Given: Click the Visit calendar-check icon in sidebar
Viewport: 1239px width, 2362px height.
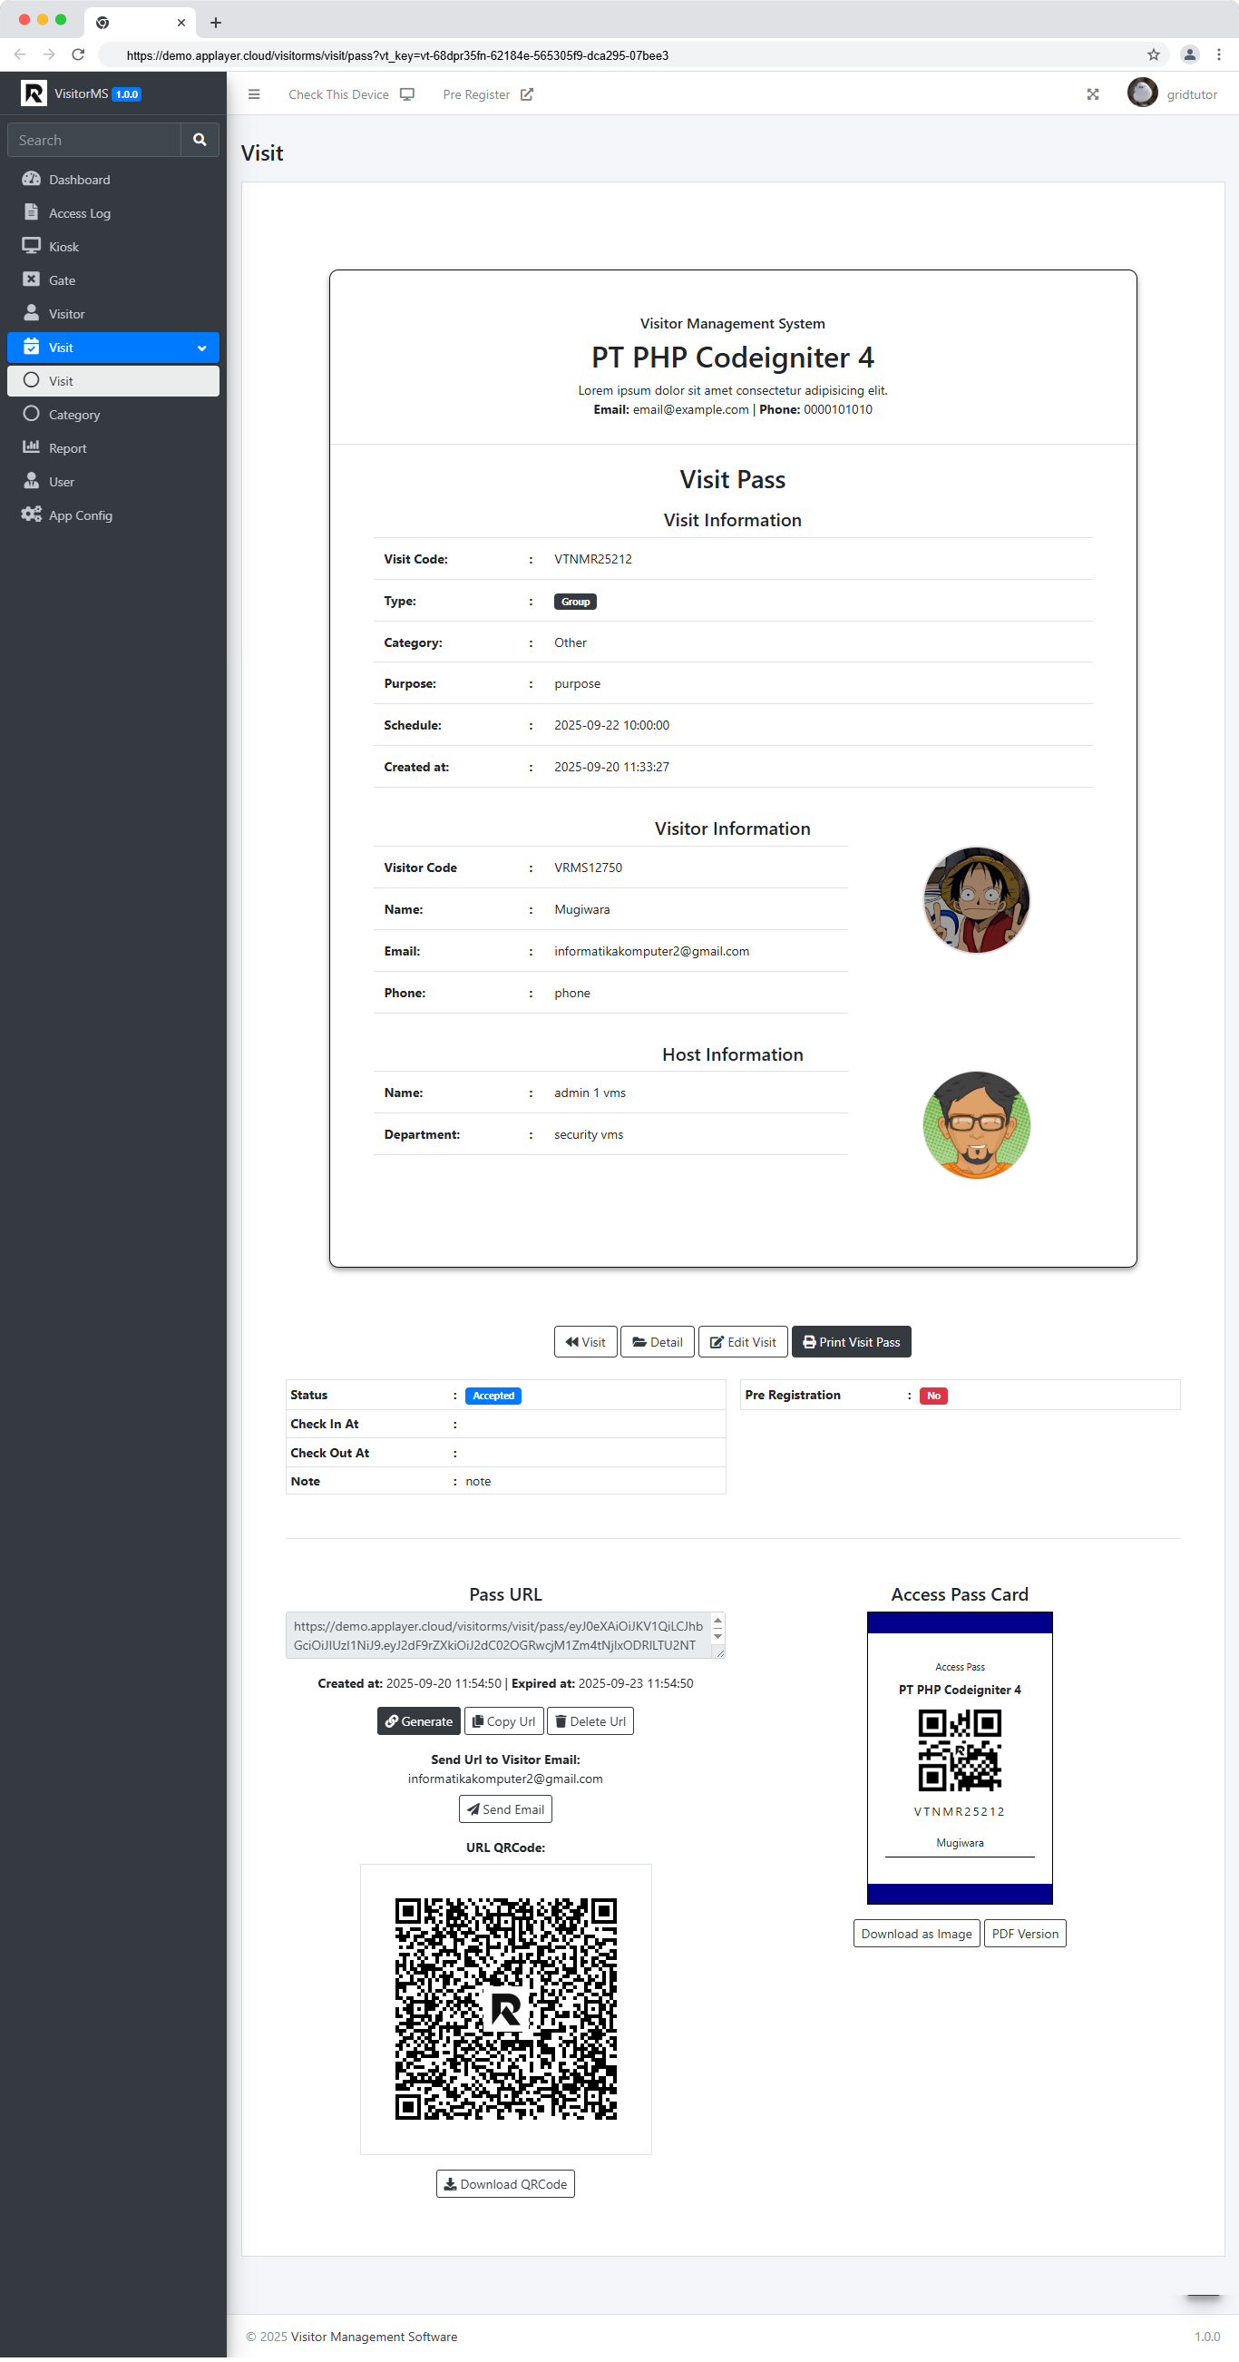Looking at the screenshot, I should point(31,347).
